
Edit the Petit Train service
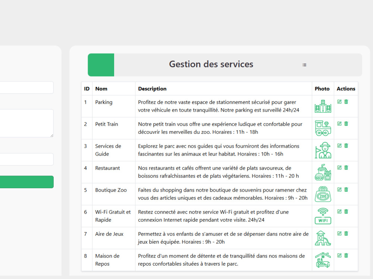pyautogui.click(x=339, y=124)
